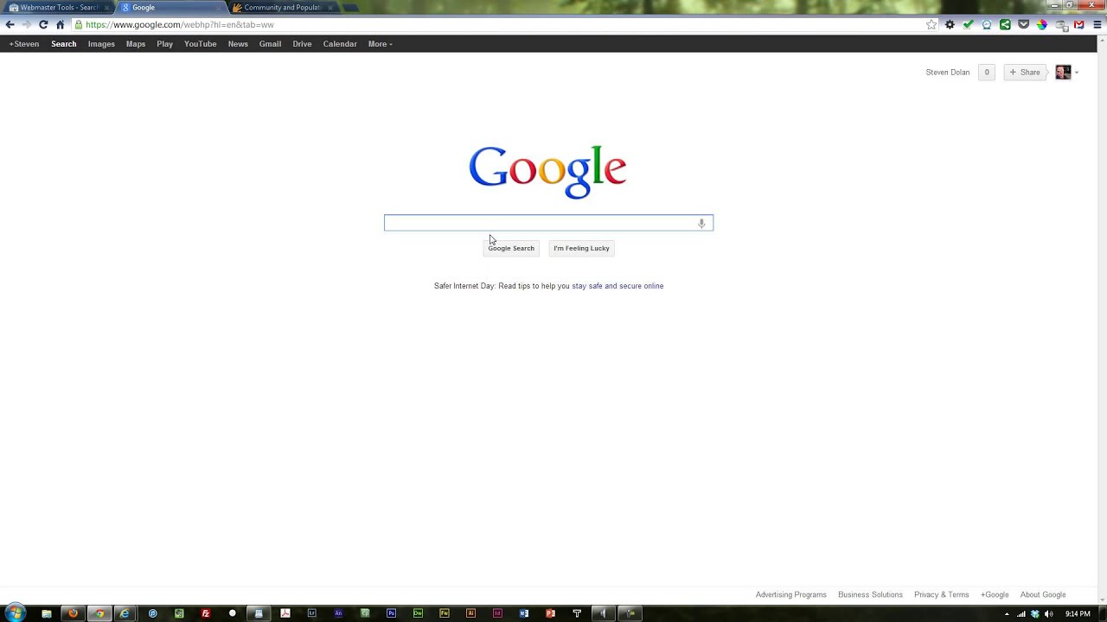Click the green share extension icon
Viewport: 1107px width, 622px height.
click(1005, 25)
